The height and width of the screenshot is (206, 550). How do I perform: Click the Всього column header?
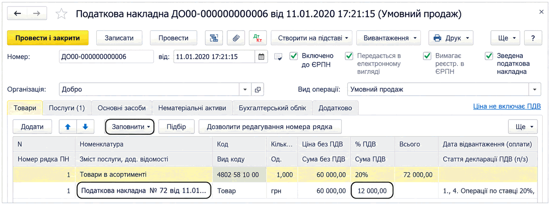click(x=416, y=145)
